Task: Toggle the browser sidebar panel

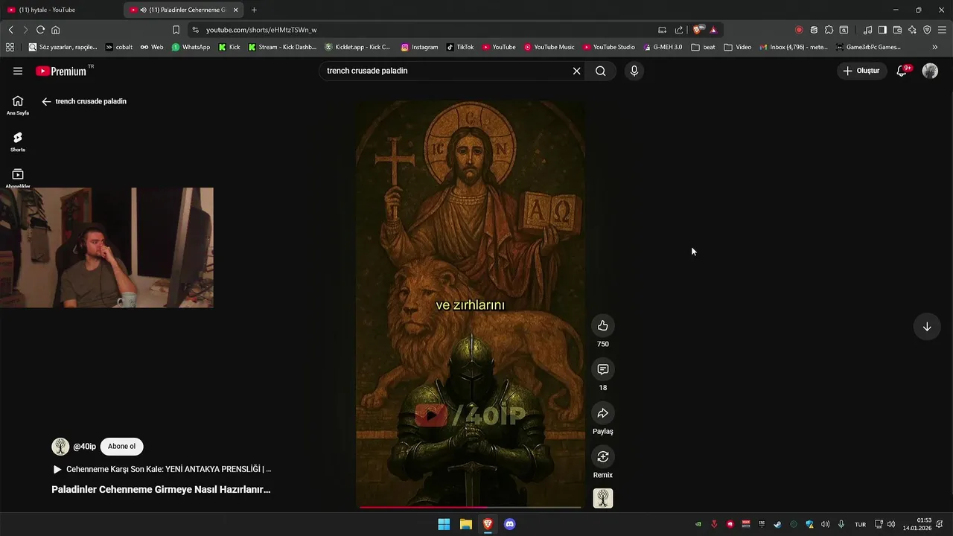Action: tap(882, 30)
